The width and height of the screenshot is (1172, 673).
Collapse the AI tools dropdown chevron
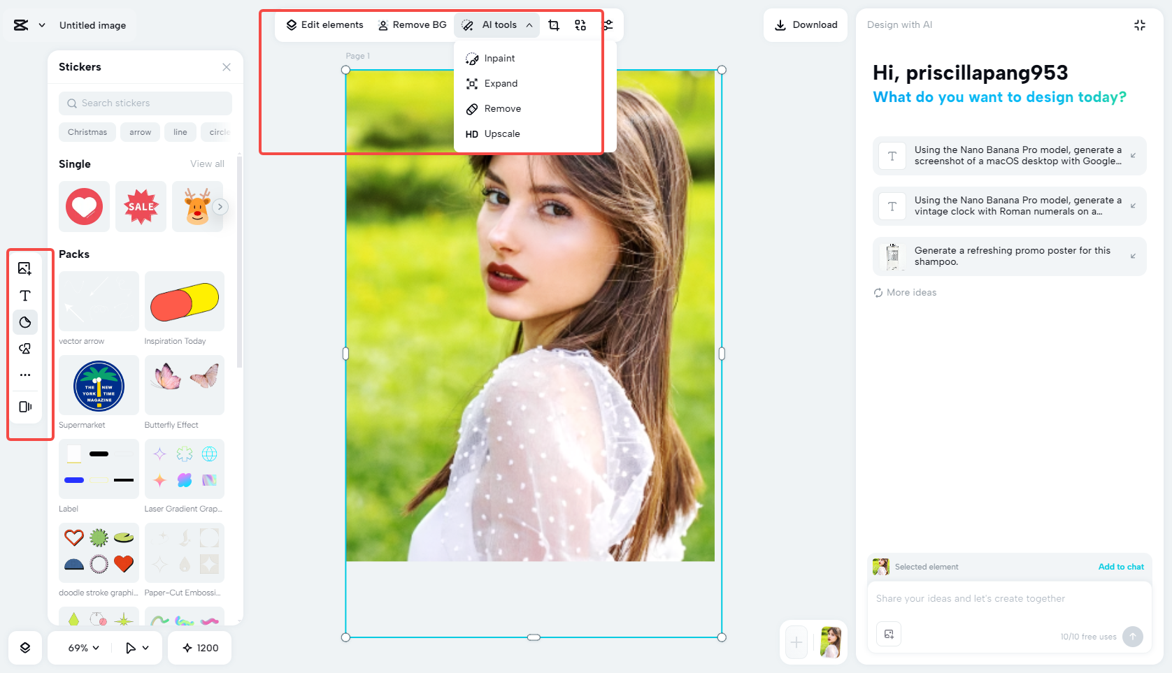point(529,24)
